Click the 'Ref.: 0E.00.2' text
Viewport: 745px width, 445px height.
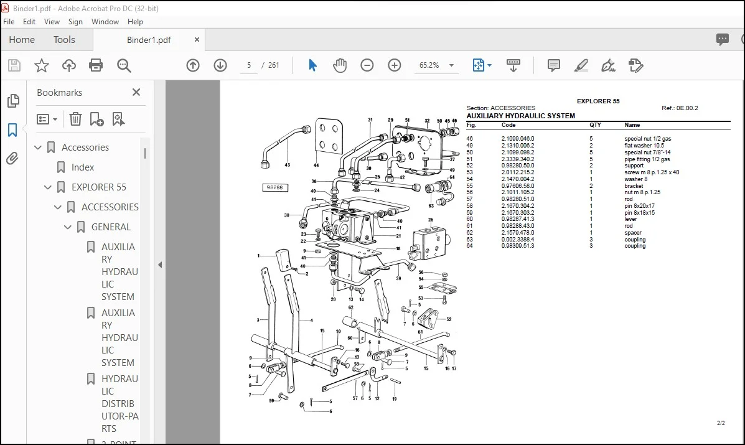(680, 108)
